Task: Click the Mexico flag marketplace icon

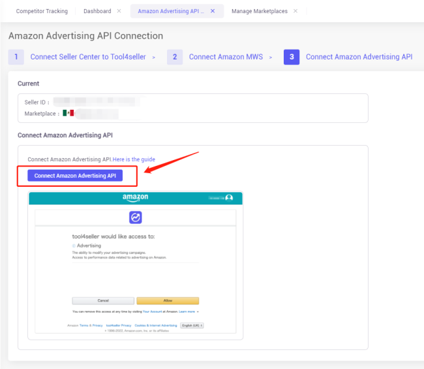Action: (x=68, y=113)
